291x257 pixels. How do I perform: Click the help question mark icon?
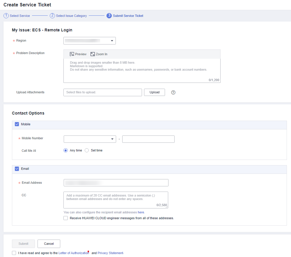click(173, 92)
